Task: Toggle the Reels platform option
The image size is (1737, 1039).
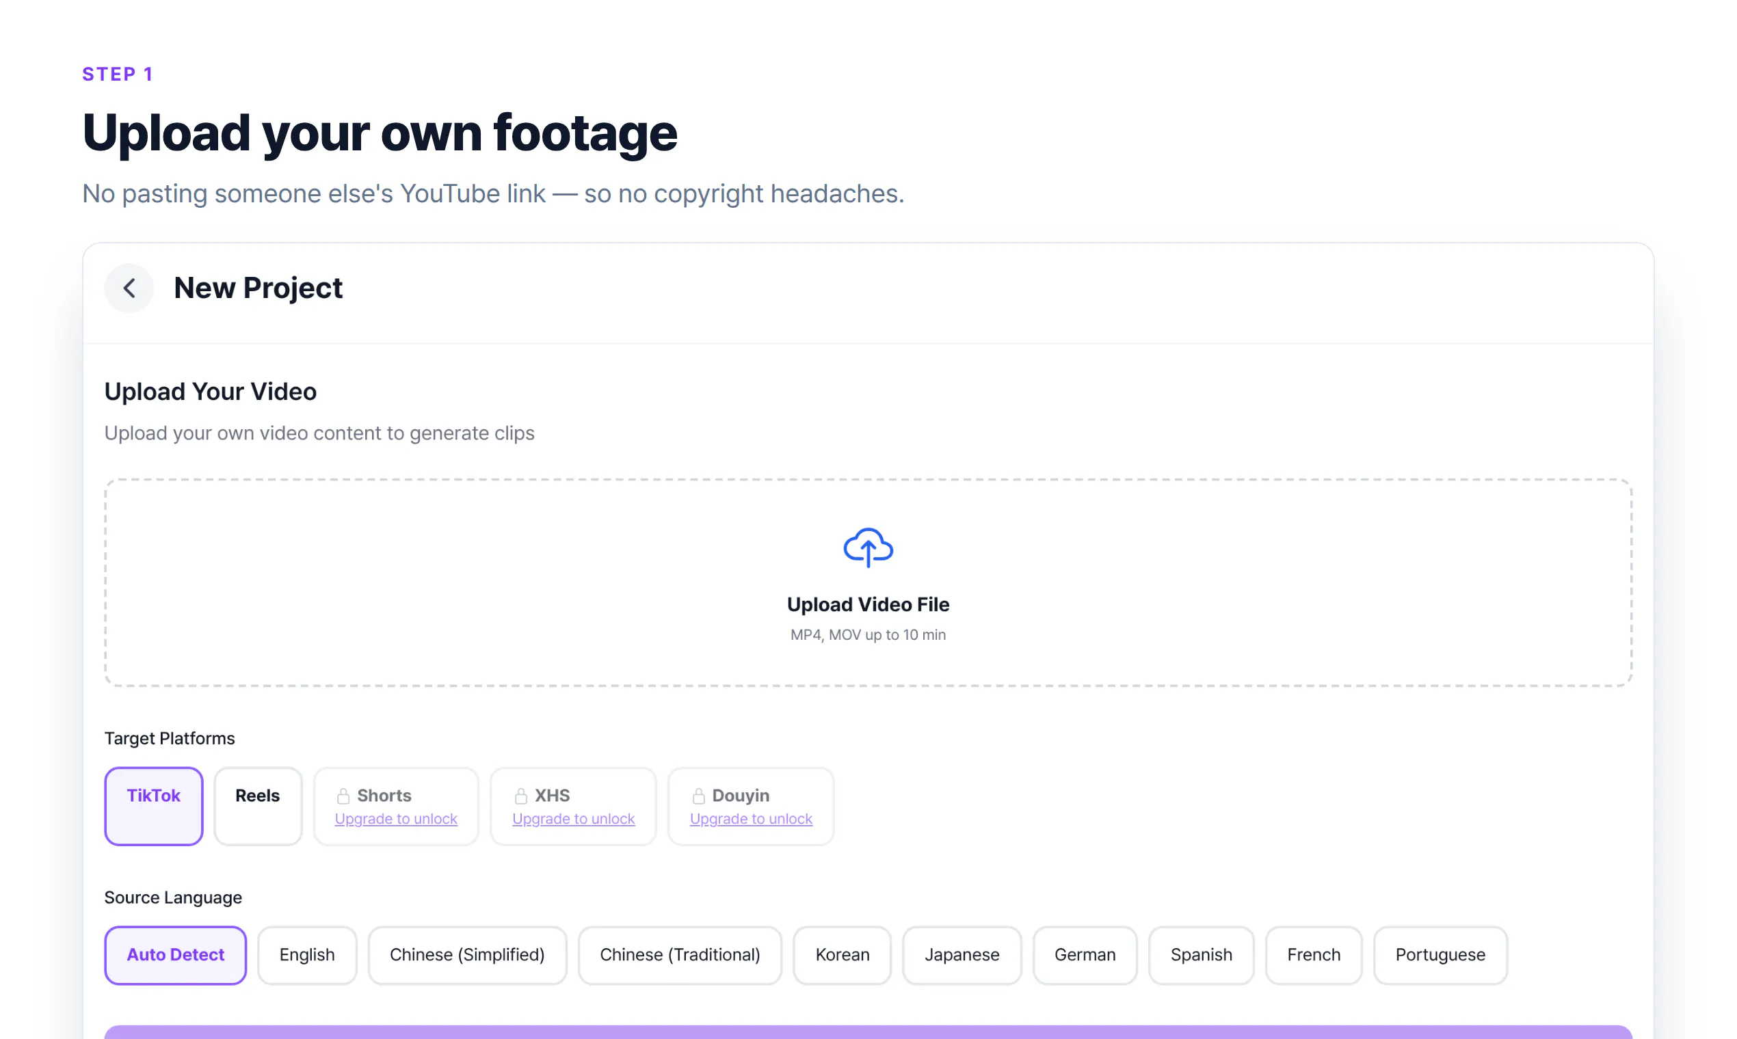Action: click(x=258, y=807)
